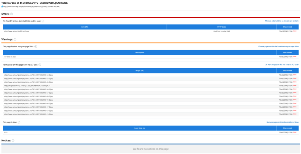Click info icon beside images have no ALT text

(40, 65)
